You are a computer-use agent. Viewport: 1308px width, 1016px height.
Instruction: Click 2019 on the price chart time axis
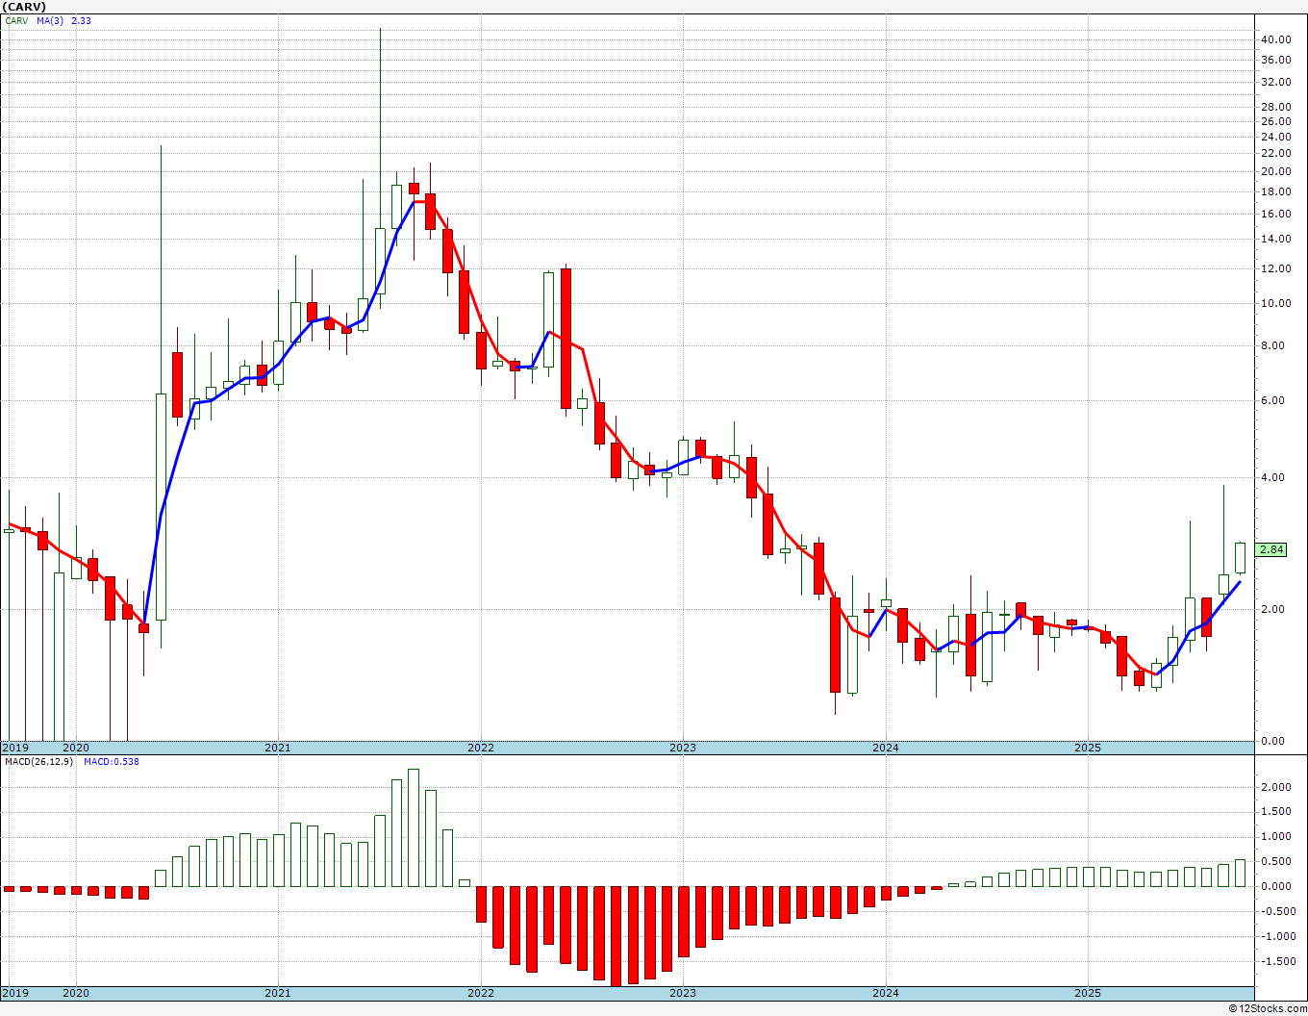coord(15,748)
